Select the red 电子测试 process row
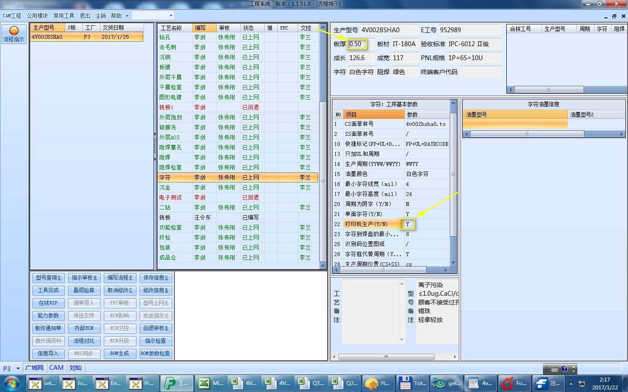The height and width of the screenshot is (392, 628). click(238, 198)
